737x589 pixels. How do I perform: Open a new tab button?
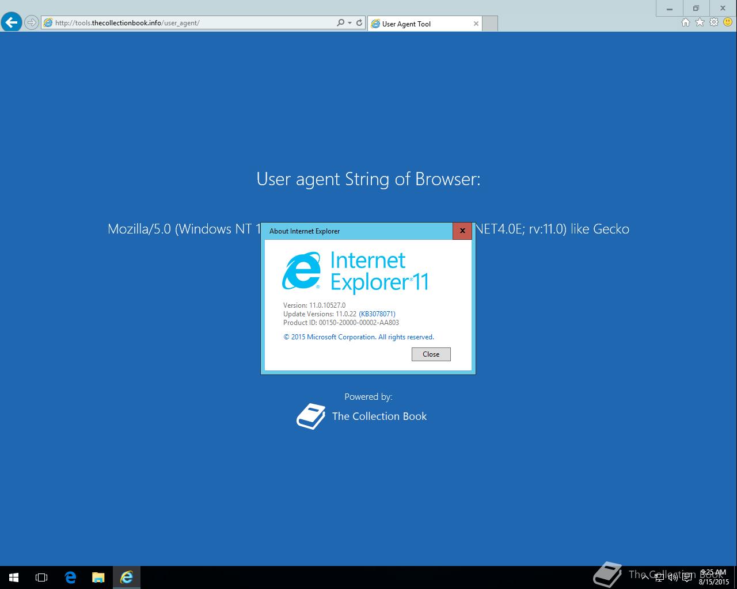point(489,24)
